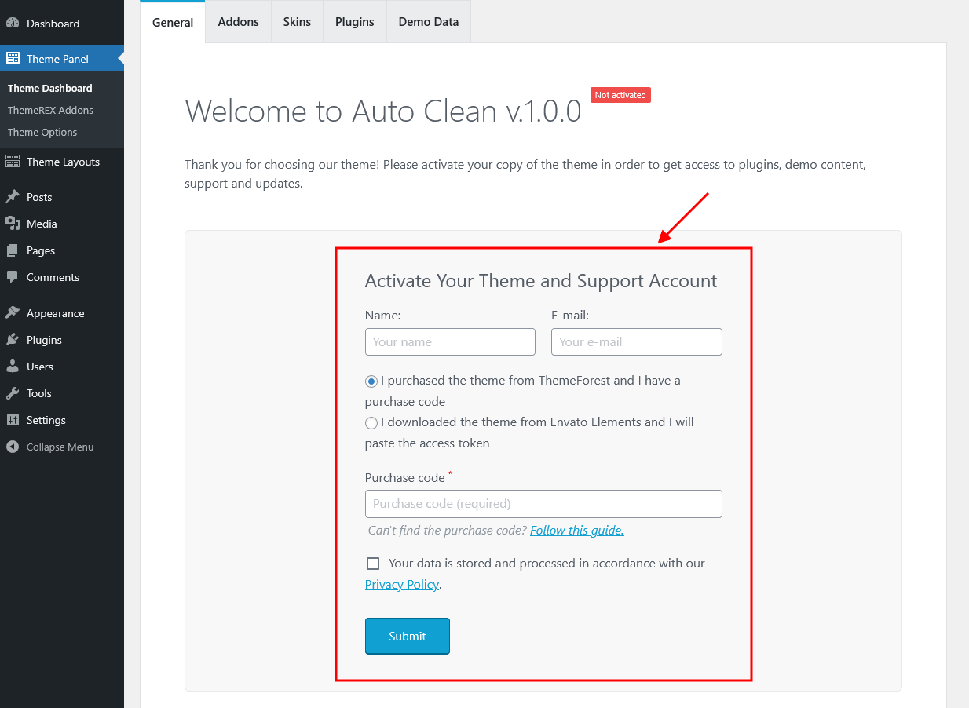Click the "E-mail:" field label
Image resolution: width=969 pixels, height=708 pixels.
(x=570, y=316)
